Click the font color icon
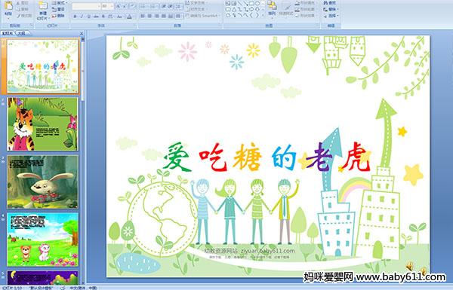The width and height of the screenshot is (453, 290). point(130,17)
